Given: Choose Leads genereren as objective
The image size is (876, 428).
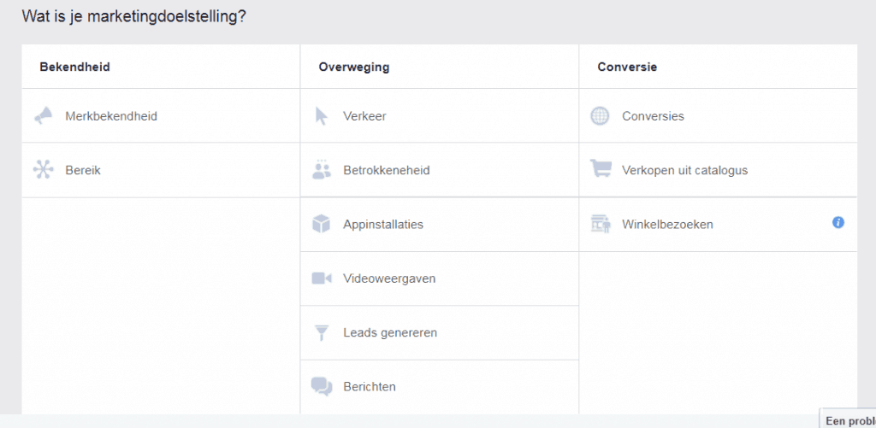Looking at the screenshot, I should (439, 332).
